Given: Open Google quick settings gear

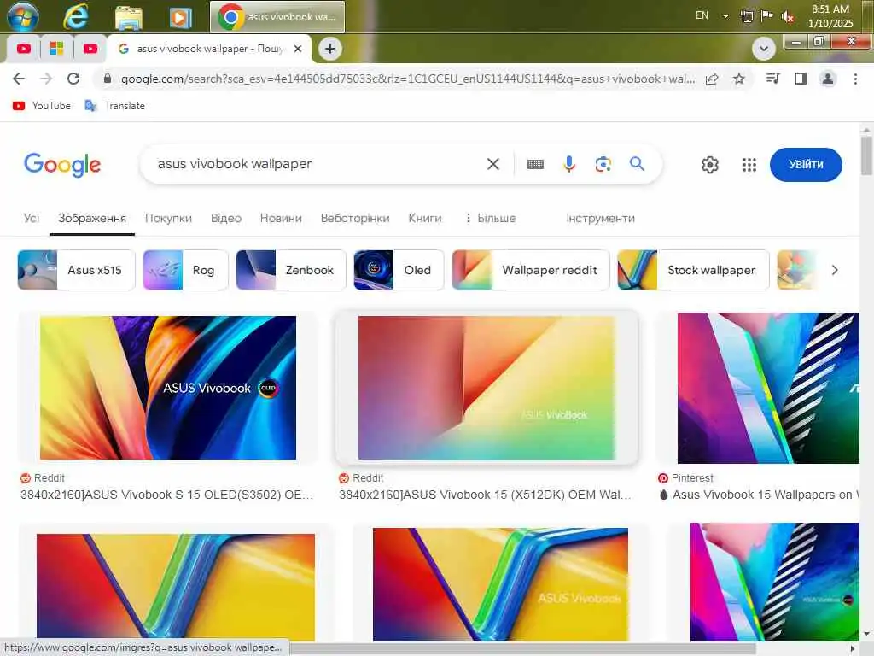Looking at the screenshot, I should tap(710, 165).
